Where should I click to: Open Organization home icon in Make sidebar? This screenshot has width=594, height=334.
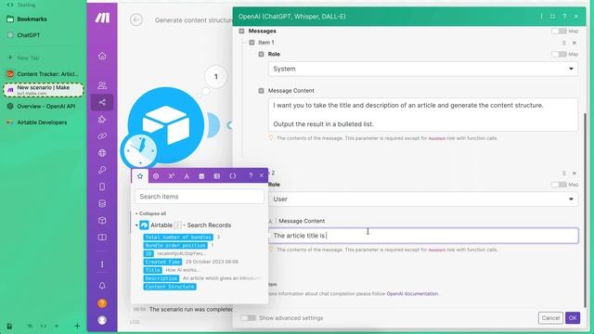click(102, 56)
